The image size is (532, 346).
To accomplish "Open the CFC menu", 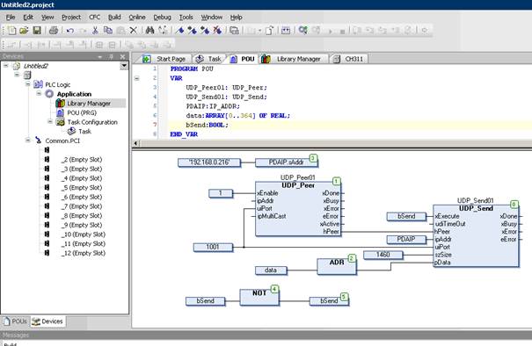I will [x=94, y=17].
